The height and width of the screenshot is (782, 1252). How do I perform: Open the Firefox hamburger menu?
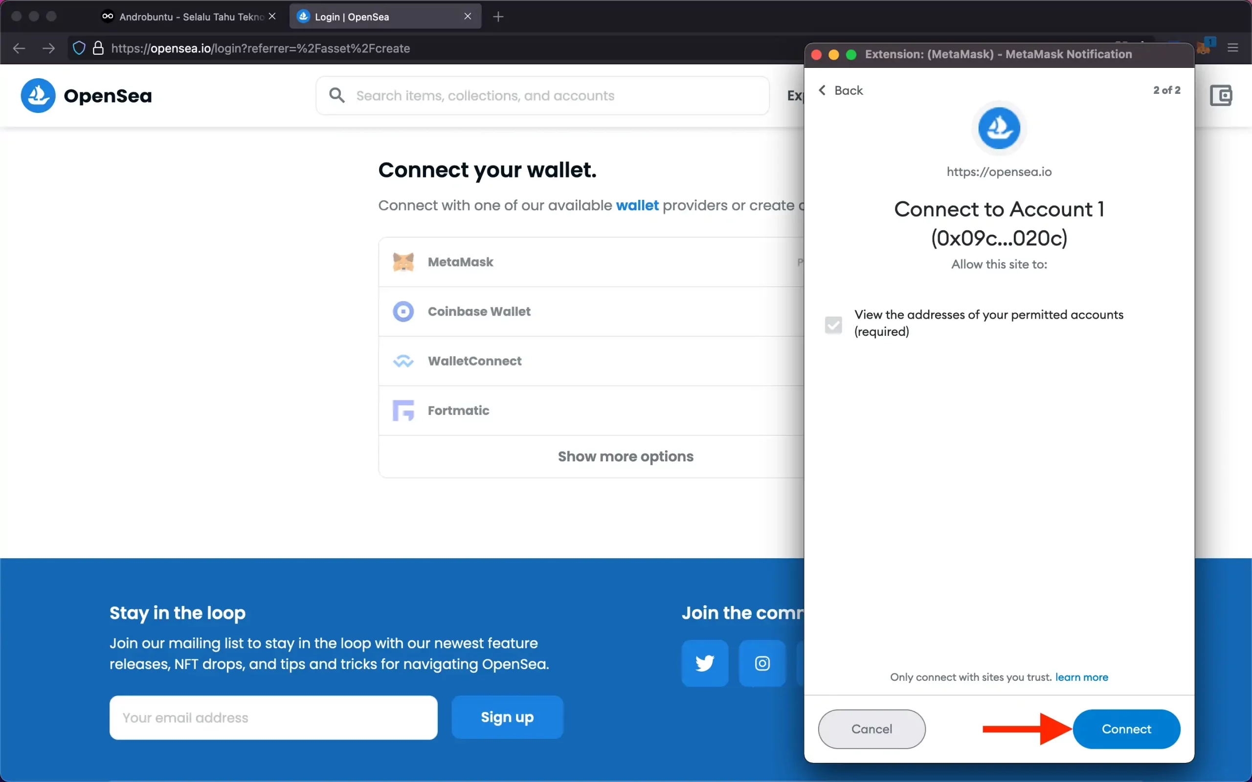pyautogui.click(x=1233, y=48)
